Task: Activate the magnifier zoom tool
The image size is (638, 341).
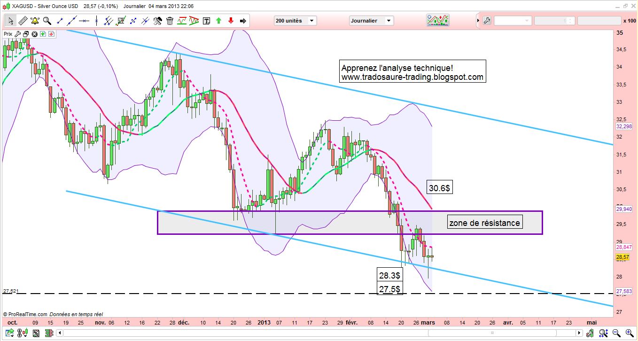Action: [x=46, y=21]
